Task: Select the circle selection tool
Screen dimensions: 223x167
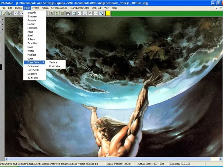Action: (x=85, y=13)
